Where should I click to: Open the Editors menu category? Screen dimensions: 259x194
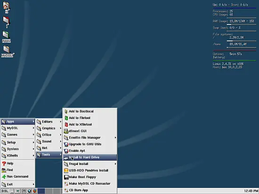pos(49,122)
